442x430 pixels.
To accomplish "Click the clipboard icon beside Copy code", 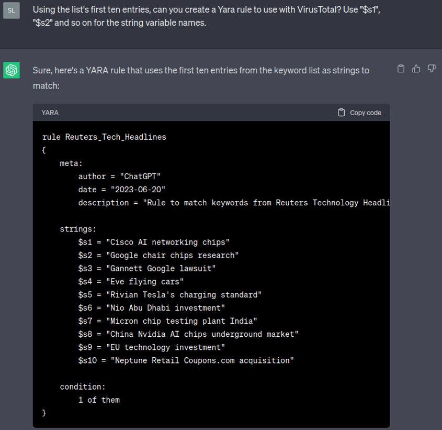I will [342, 113].
